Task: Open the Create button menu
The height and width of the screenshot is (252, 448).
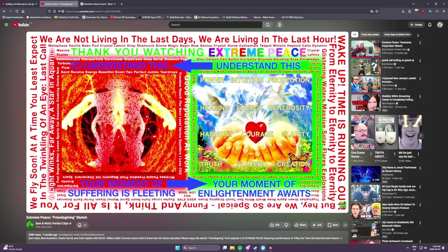Action: (416, 24)
